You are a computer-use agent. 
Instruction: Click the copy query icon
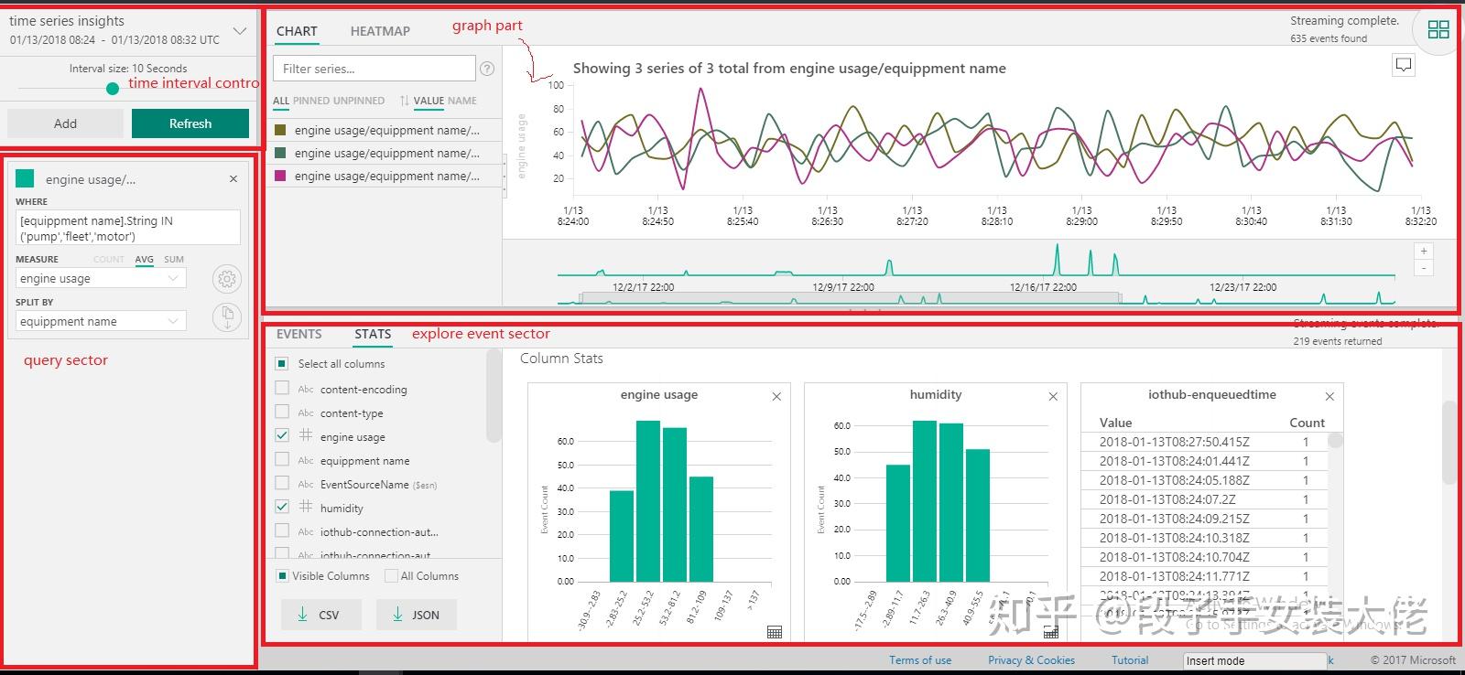[227, 316]
